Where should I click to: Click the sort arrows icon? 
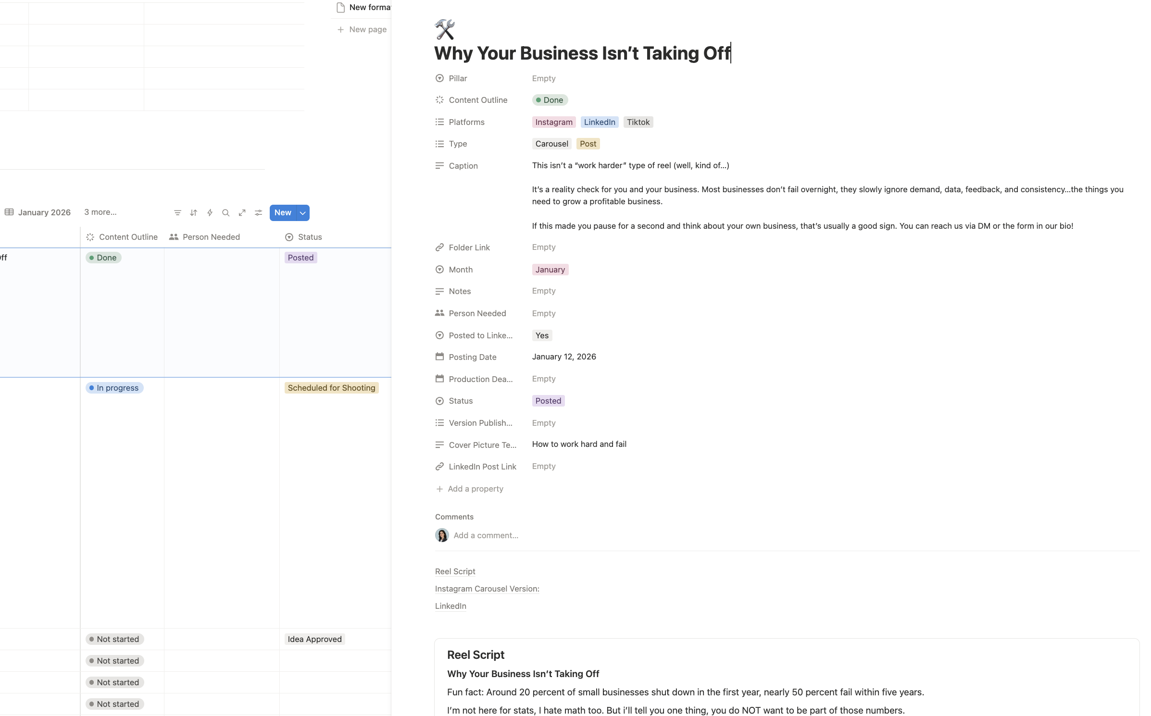[x=193, y=213]
